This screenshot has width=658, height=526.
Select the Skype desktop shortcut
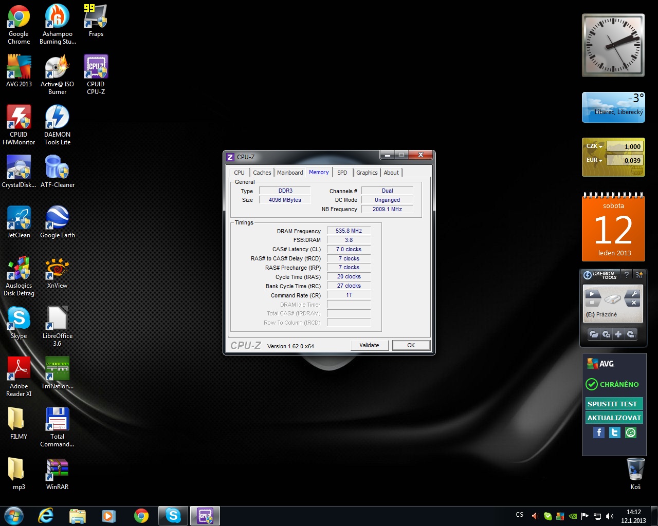(19, 323)
